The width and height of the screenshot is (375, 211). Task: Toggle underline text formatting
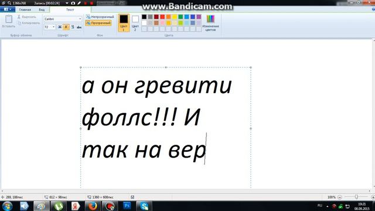pyautogui.click(x=73, y=27)
